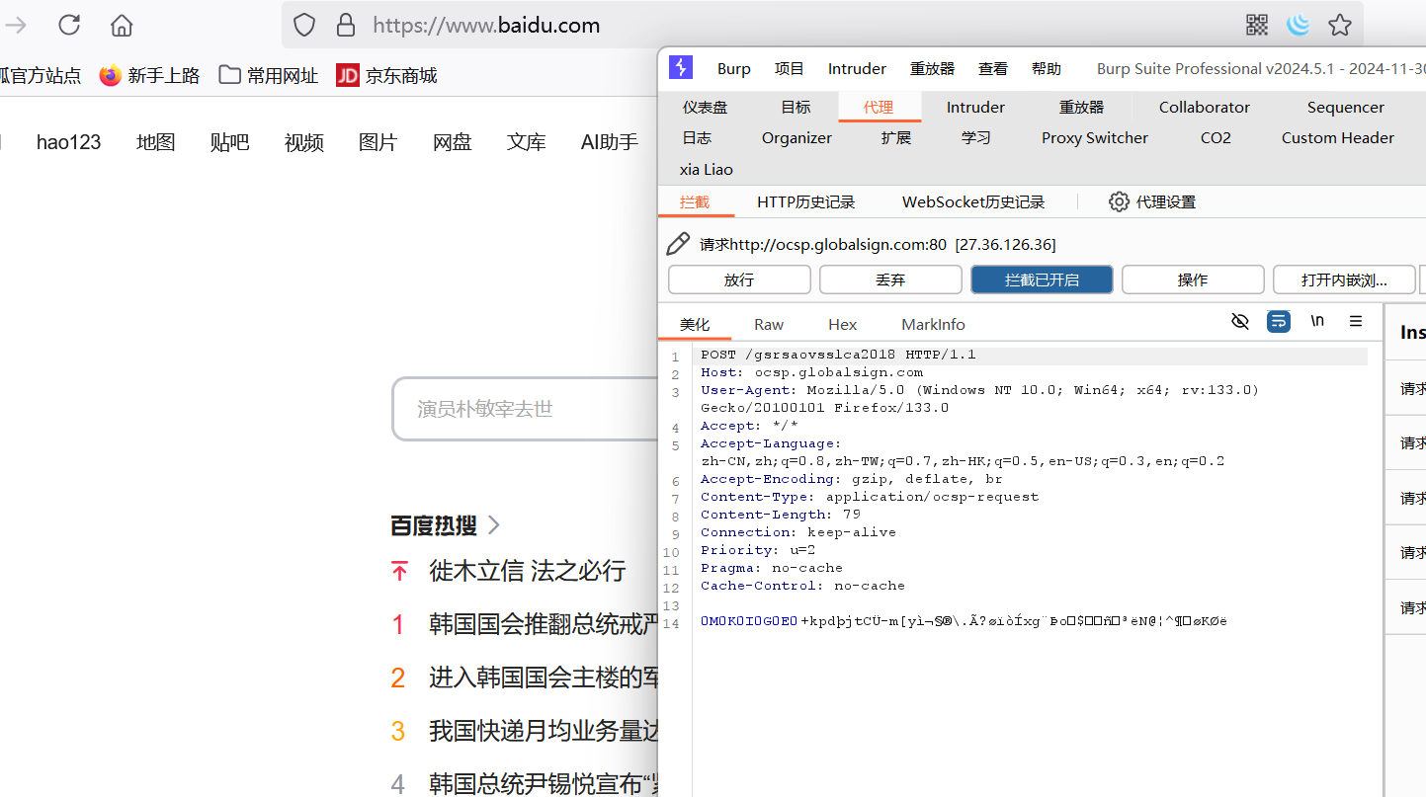The image size is (1426, 797).
Task: Open the WebSocket历史记录 sub-tab
Action: [973, 201]
